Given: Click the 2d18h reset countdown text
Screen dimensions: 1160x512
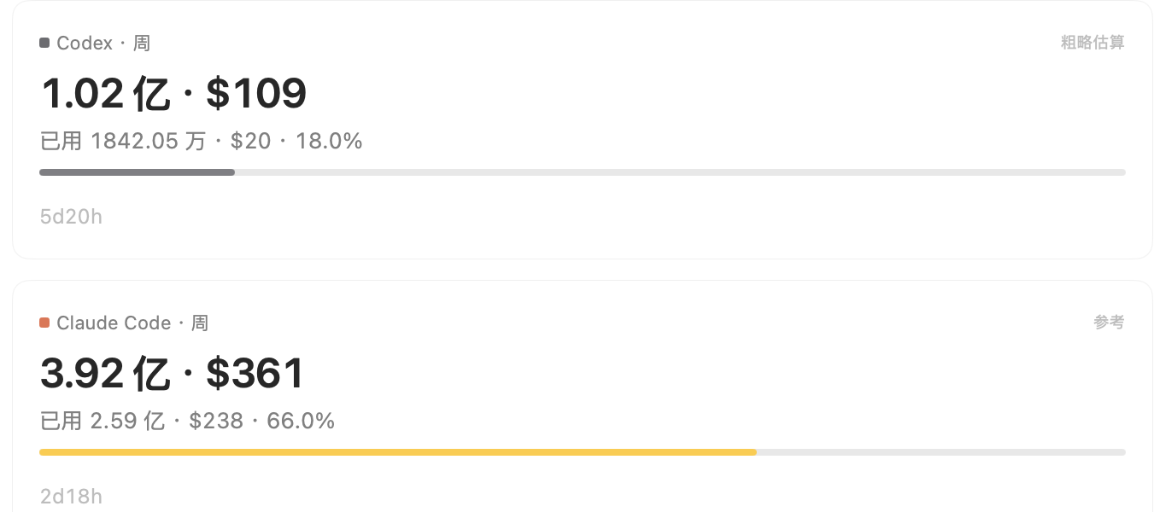Looking at the screenshot, I should point(71,497).
